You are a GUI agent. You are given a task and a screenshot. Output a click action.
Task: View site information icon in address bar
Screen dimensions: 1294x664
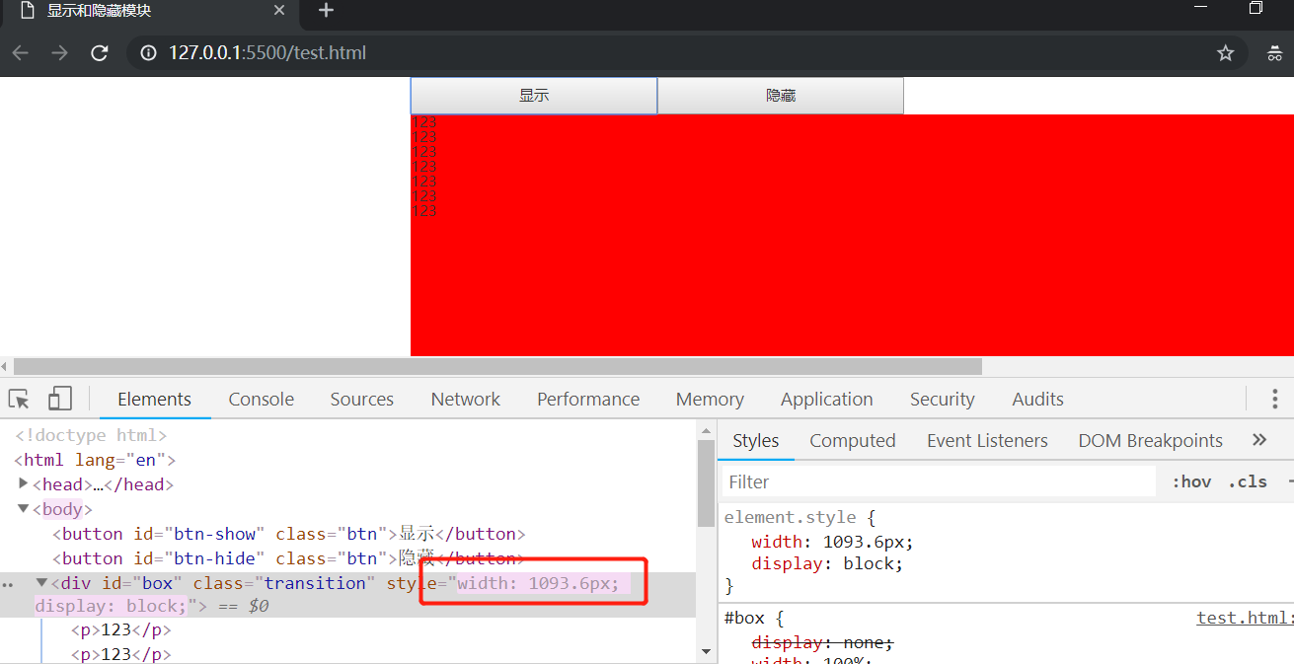148,52
